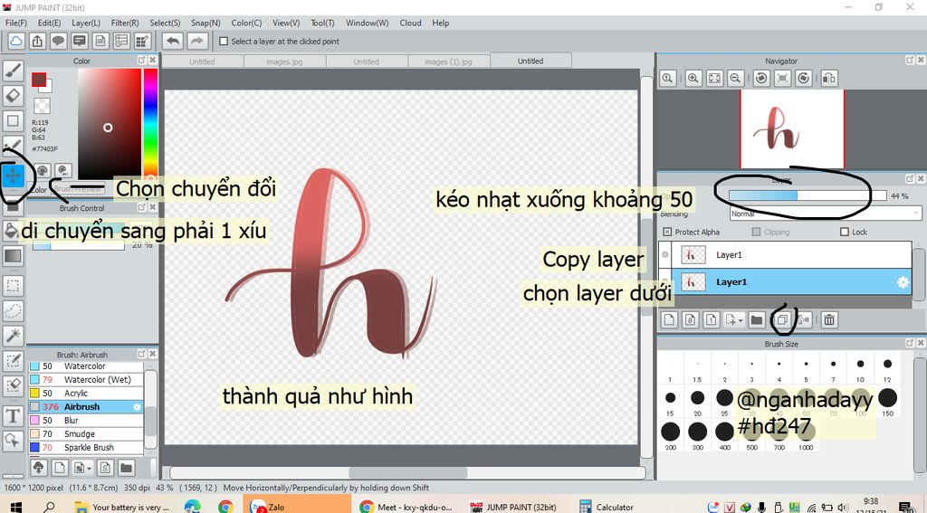
Task: Toggle visibility of the top Layer1
Action: (x=665, y=255)
